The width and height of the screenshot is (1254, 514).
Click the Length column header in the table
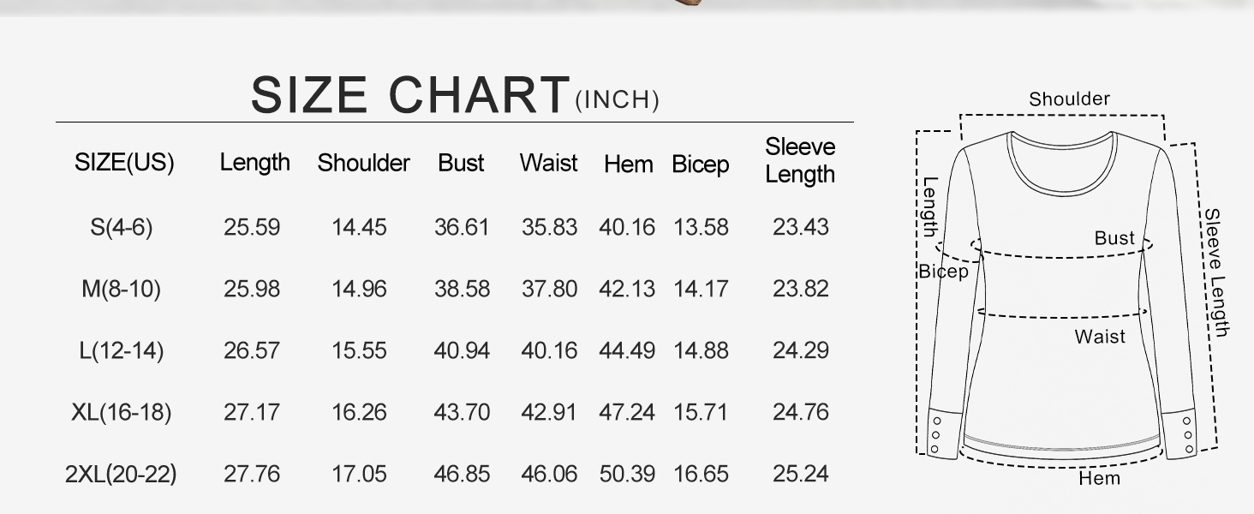coord(254,163)
